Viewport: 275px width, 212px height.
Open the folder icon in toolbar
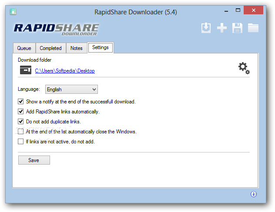(x=253, y=28)
